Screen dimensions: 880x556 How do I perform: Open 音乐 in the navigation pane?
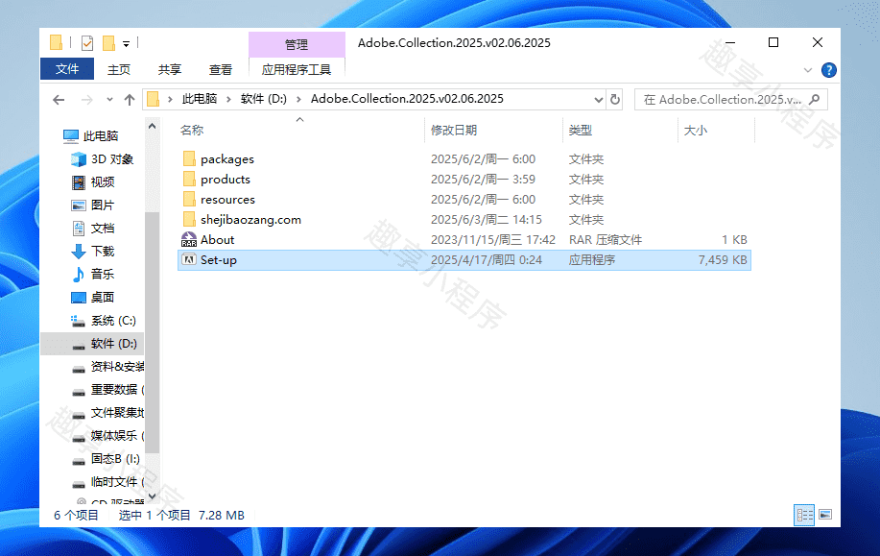103,274
